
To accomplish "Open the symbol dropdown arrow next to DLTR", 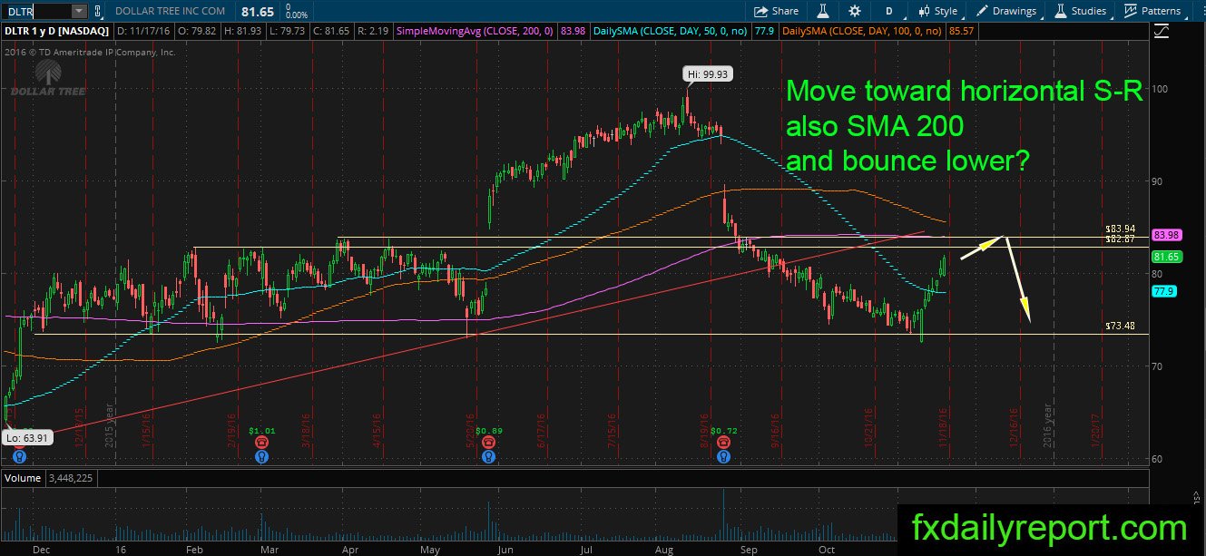I will coord(79,11).
